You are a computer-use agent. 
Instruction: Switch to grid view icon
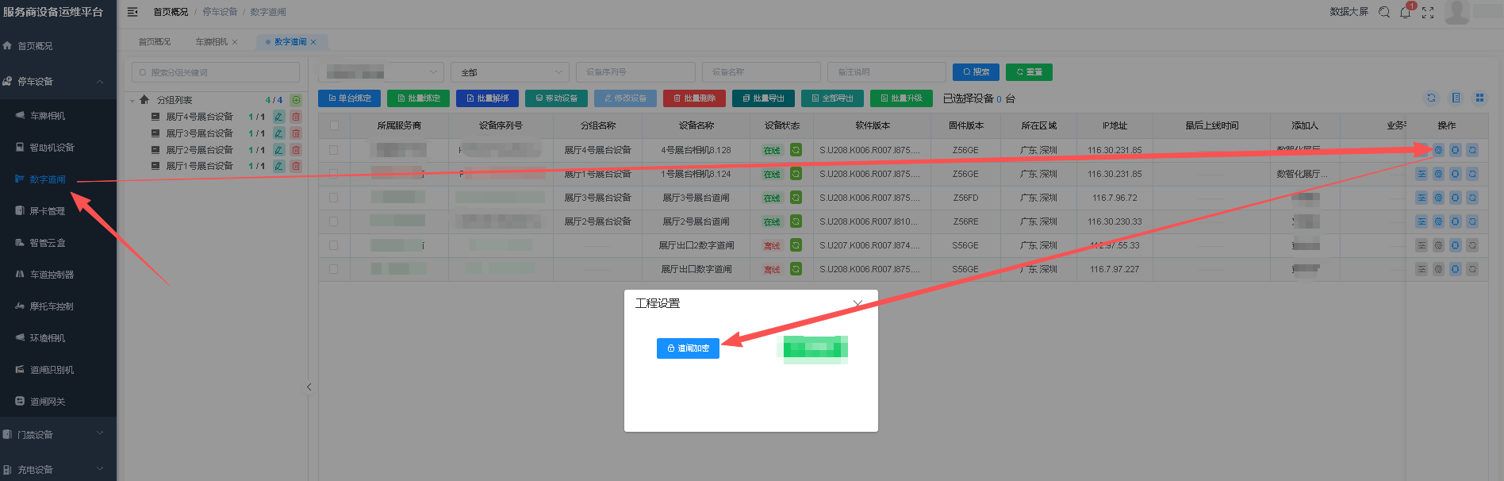point(1479,98)
